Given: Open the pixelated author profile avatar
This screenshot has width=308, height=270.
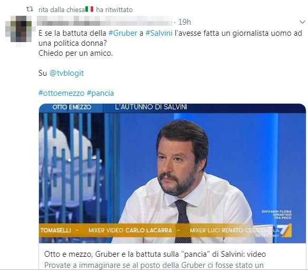Looking at the screenshot, I should [x=18, y=29].
